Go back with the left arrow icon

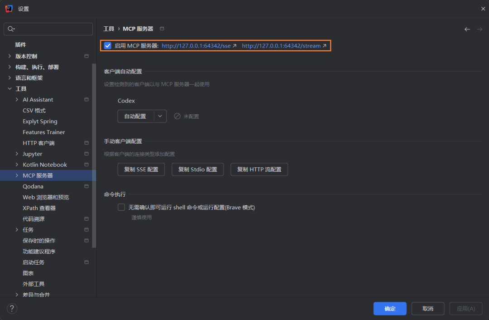coord(467,29)
